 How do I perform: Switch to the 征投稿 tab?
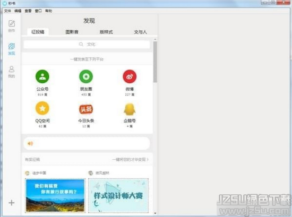pyautogui.click(x=38, y=32)
